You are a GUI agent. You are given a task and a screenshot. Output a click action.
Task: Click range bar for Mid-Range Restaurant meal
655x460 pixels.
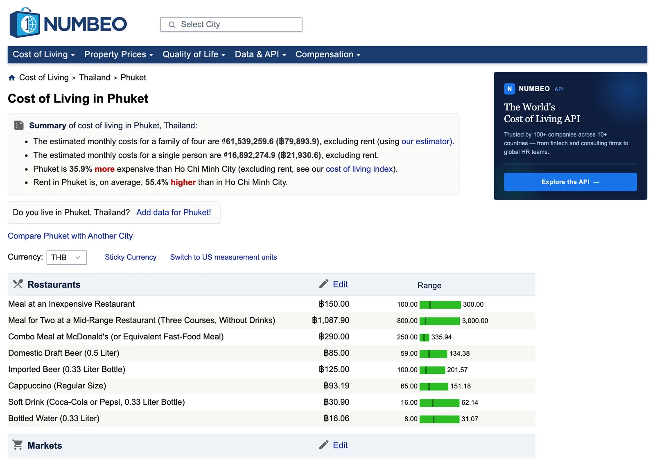click(440, 321)
